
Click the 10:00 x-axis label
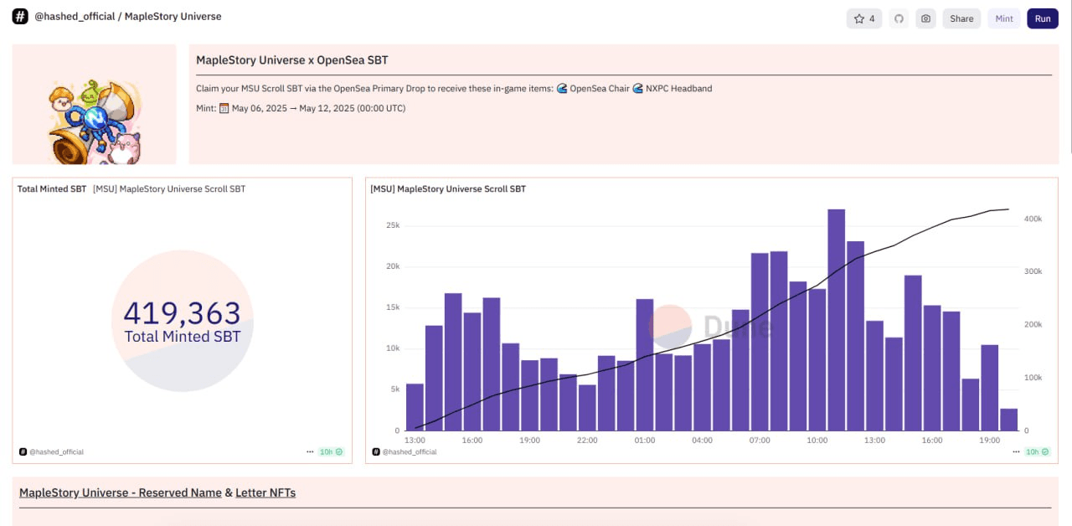817,441
